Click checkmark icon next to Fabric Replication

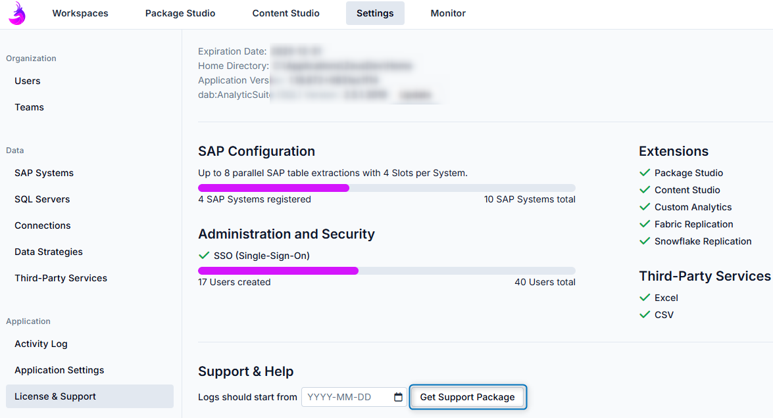pyautogui.click(x=645, y=224)
